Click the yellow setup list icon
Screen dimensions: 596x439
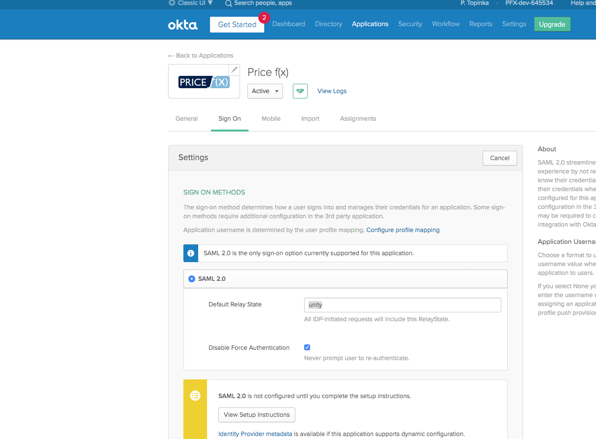[195, 395]
